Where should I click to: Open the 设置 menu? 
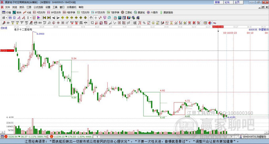[48, 7]
